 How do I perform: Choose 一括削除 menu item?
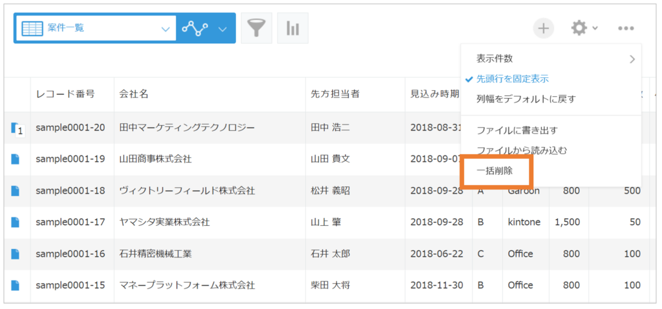(495, 172)
